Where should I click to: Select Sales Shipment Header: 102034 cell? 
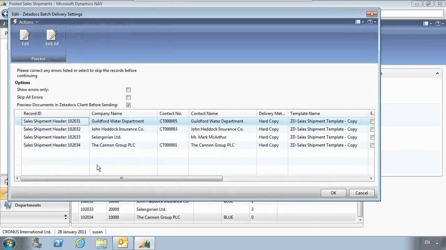[55, 145]
